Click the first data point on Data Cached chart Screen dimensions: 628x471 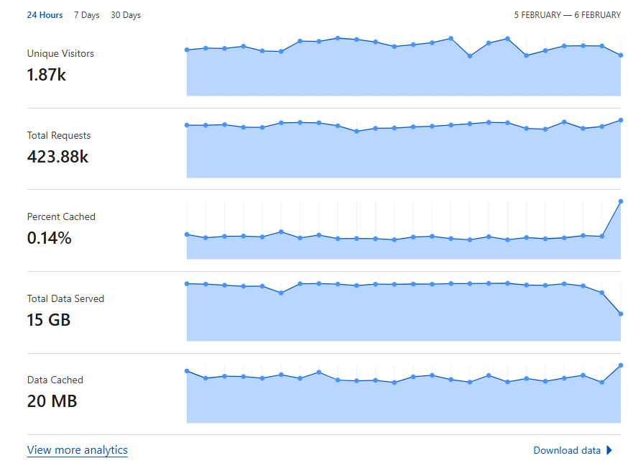187,371
